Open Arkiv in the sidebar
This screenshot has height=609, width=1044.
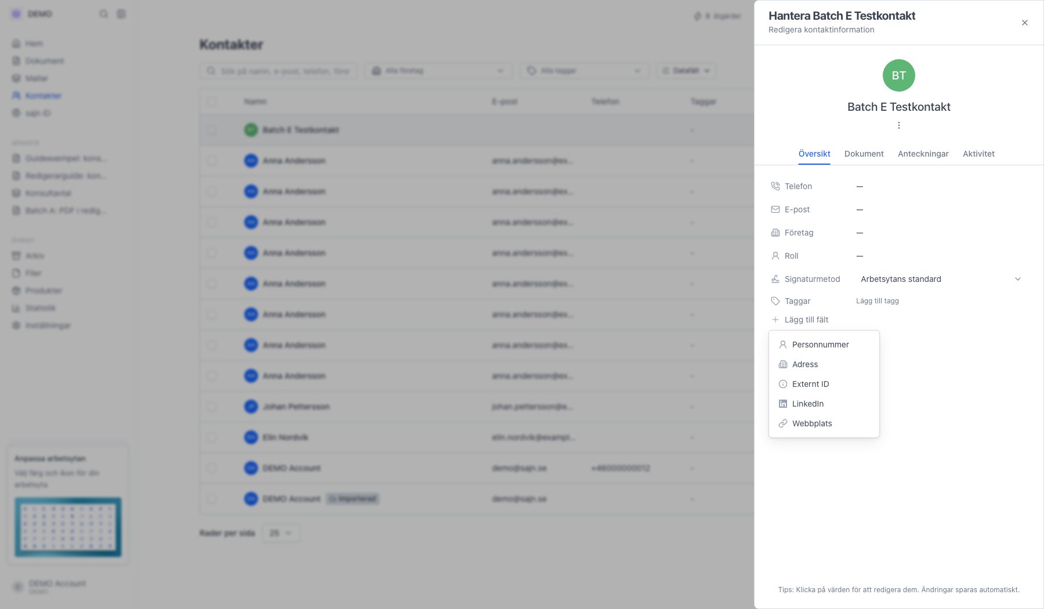coord(28,256)
